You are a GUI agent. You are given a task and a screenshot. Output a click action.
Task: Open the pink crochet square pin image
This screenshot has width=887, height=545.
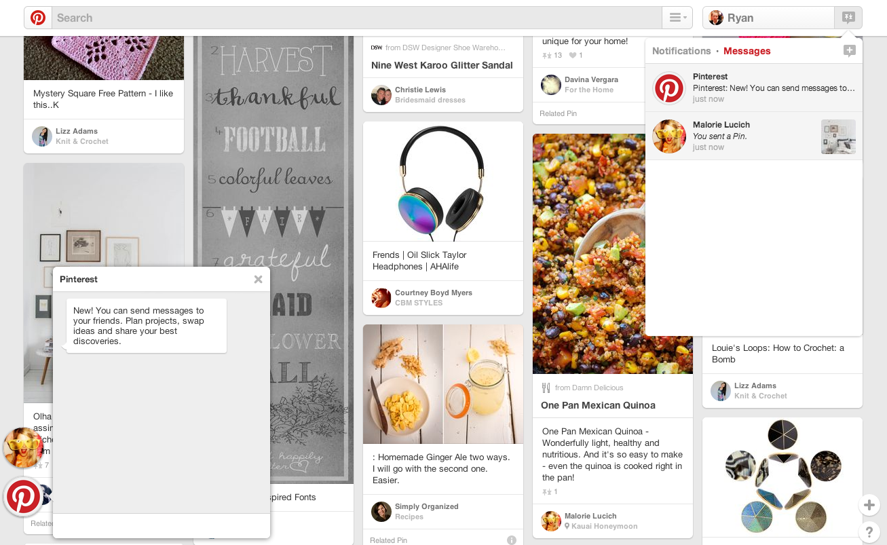[x=104, y=58]
